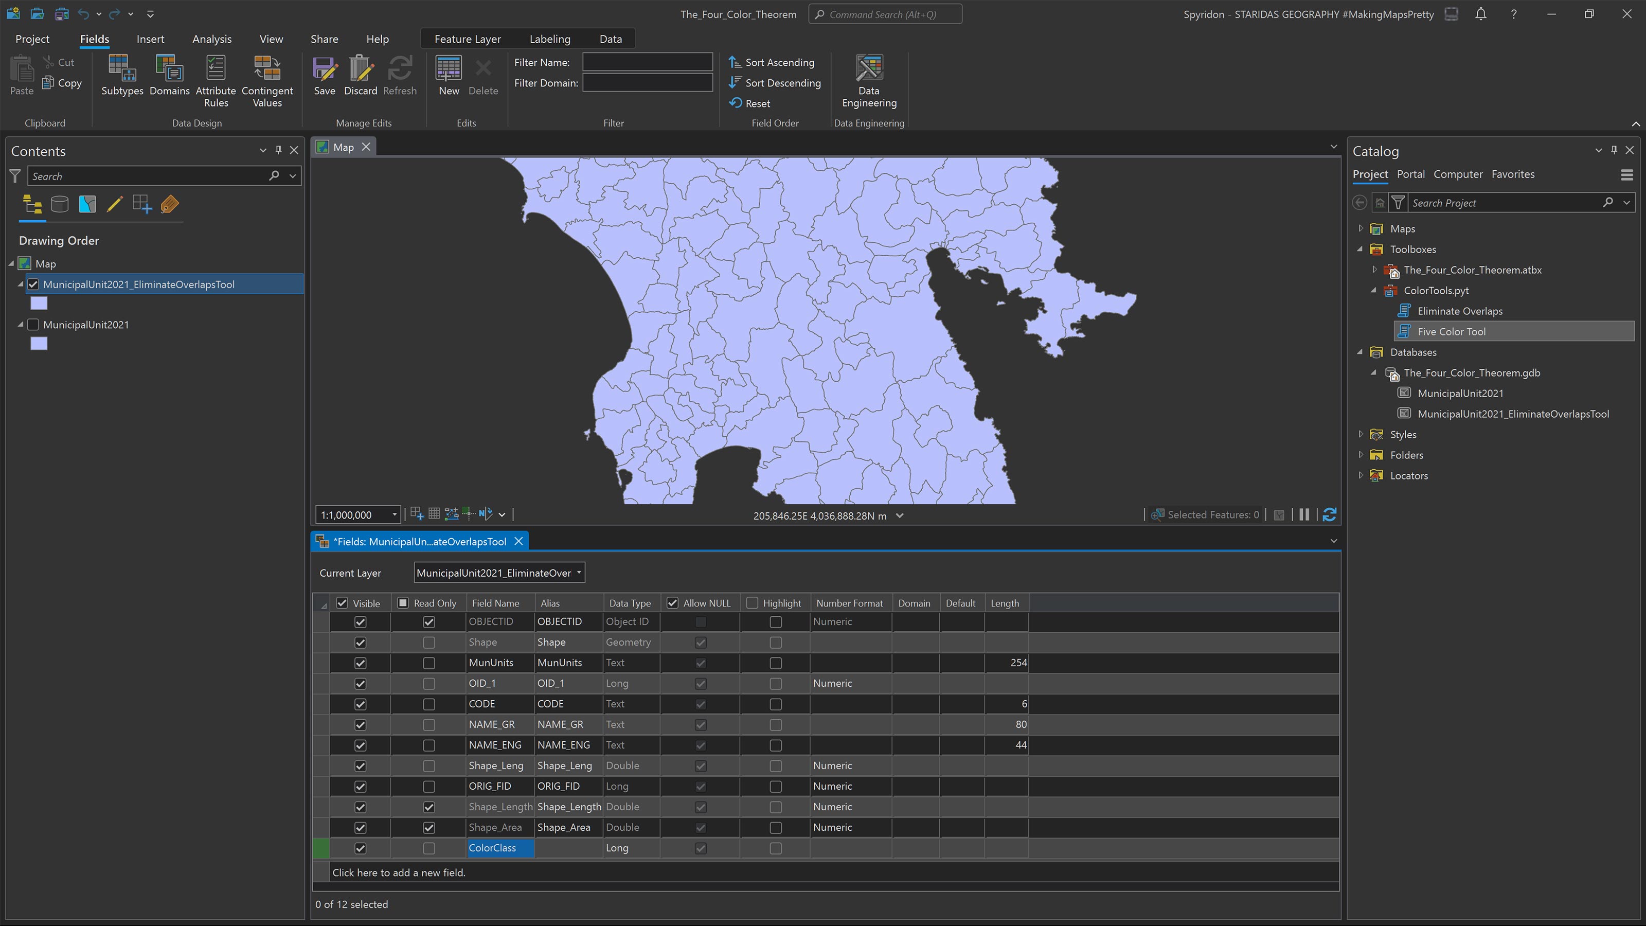Viewport: 1646px width, 926px height.
Task: Toggle Read Only for ColorClass field
Action: pos(429,848)
